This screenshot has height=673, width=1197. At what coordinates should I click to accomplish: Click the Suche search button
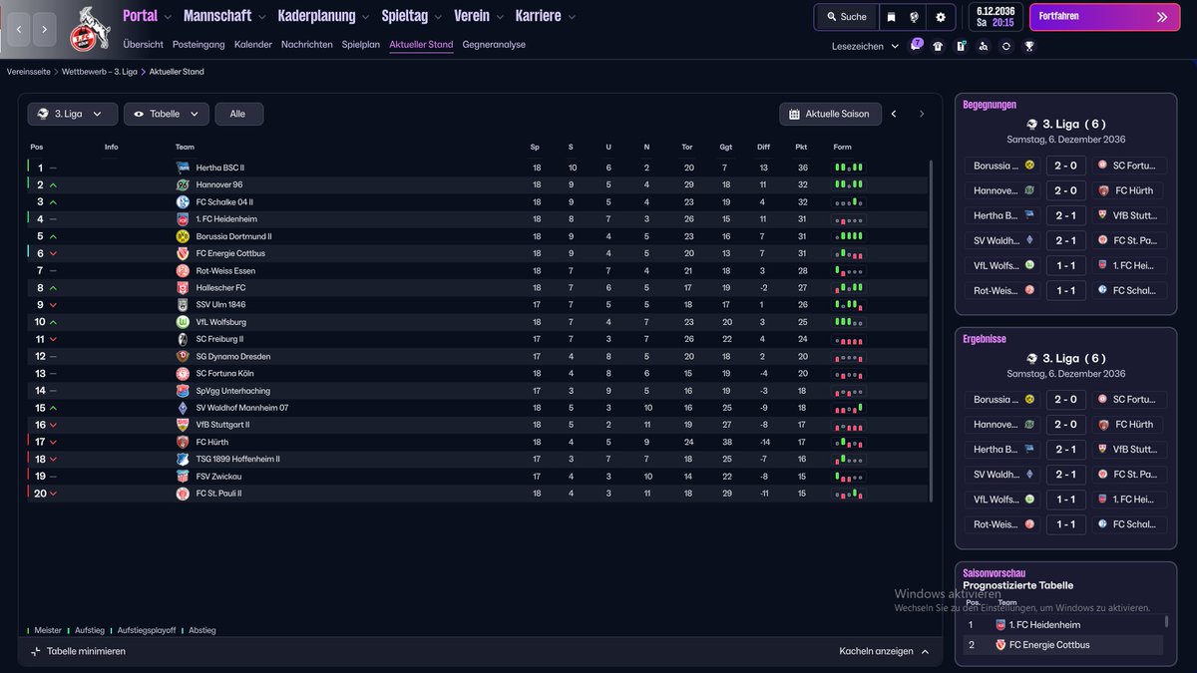(x=846, y=17)
